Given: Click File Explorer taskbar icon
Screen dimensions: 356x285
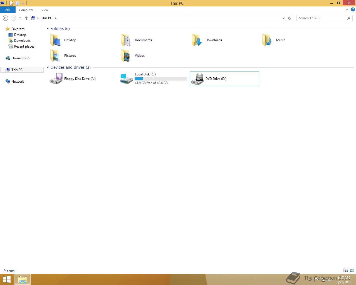Looking at the screenshot, I should tap(23, 279).
